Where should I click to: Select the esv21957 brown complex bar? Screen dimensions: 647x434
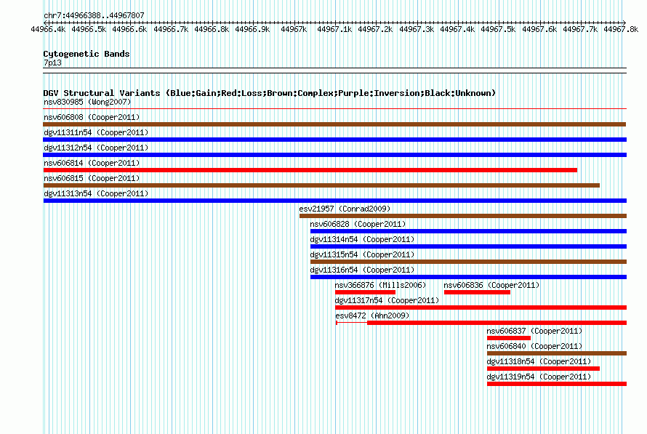[463, 216]
